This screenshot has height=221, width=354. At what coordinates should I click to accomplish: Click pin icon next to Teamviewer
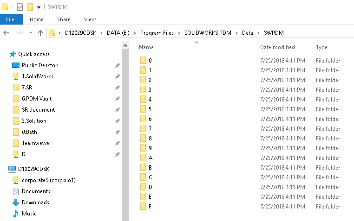[x=118, y=143]
